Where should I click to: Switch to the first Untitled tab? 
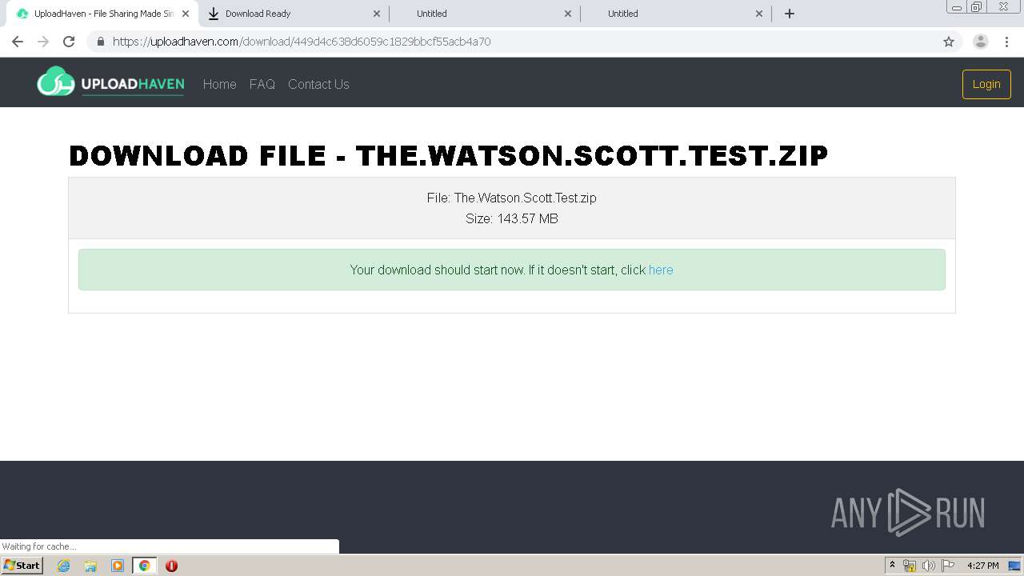tap(484, 14)
